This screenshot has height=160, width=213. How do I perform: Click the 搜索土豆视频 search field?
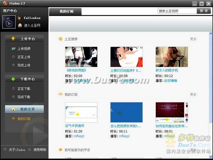177,11
